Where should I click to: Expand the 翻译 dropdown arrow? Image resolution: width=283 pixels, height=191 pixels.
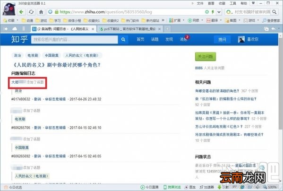pos(221,20)
